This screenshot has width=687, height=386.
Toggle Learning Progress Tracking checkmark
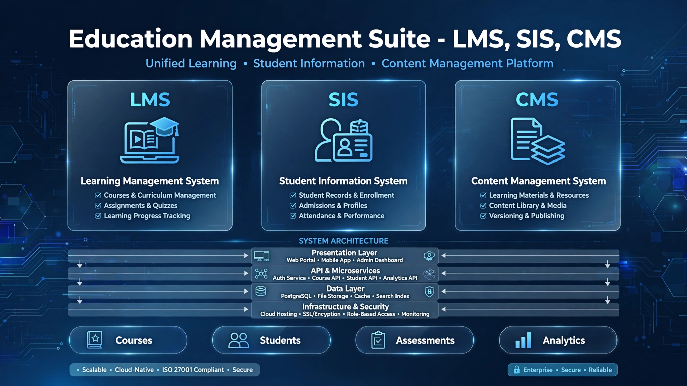point(98,216)
